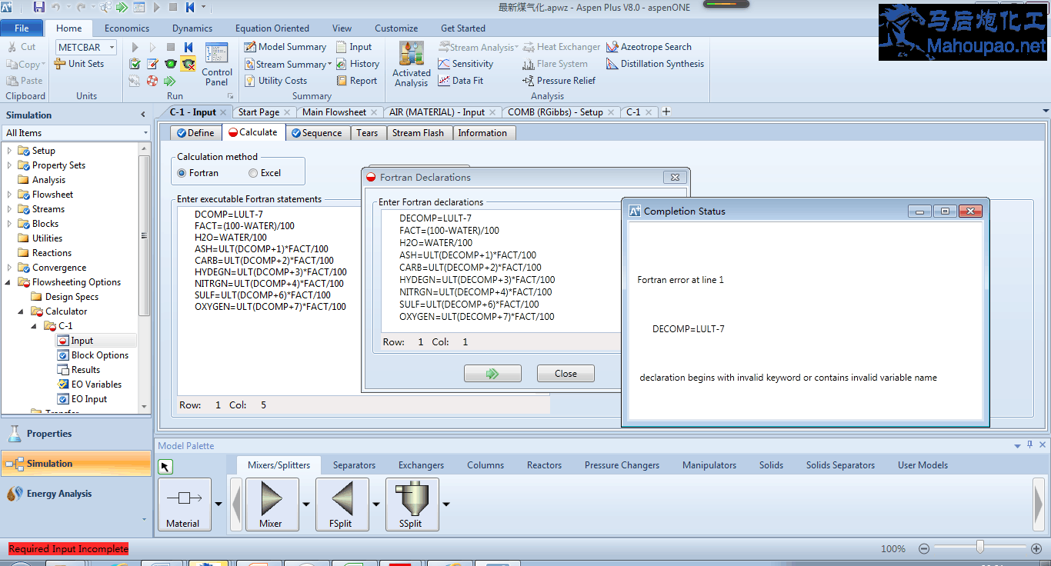Open the Stream Summary dropdown arrow
Screen dimensions: 1051x566
click(330, 65)
